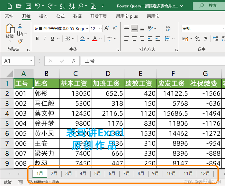The height and width of the screenshot is (186, 225).
Task: Apply the red font color
Action: coord(95,39)
